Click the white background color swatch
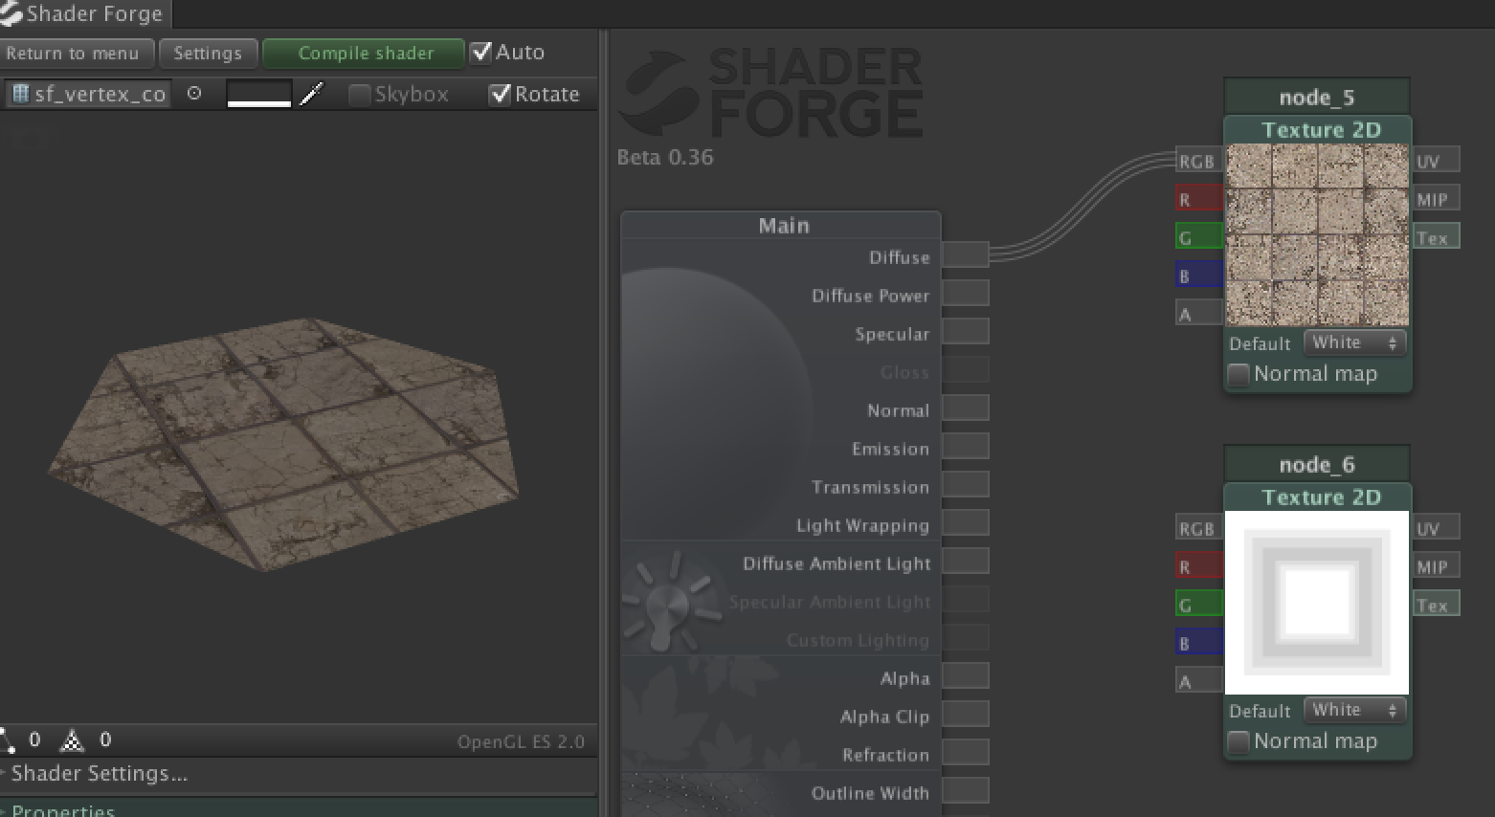1495x817 pixels. [x=258, y=94]
